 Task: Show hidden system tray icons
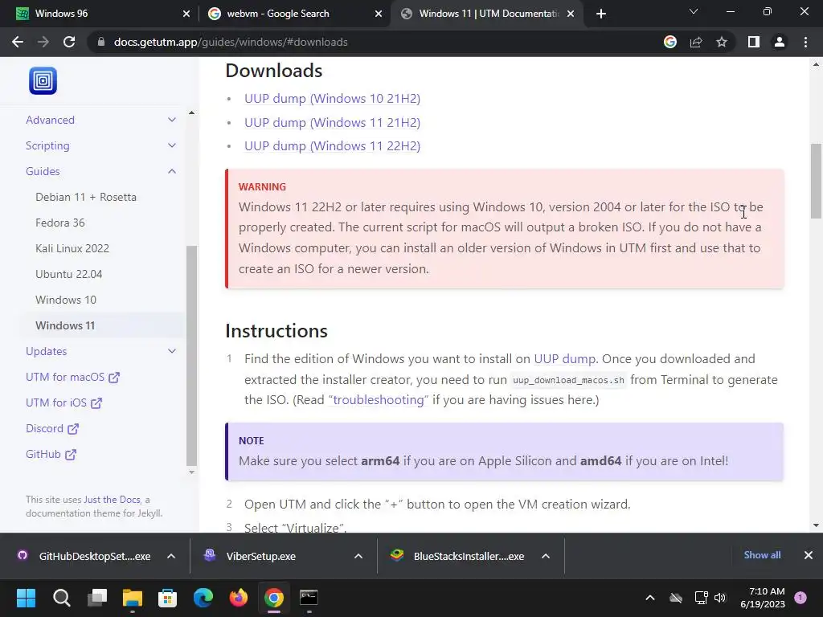[x=649, y=598]
